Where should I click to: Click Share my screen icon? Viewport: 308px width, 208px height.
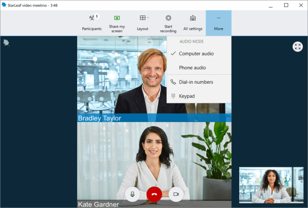[x=117, y=22]
